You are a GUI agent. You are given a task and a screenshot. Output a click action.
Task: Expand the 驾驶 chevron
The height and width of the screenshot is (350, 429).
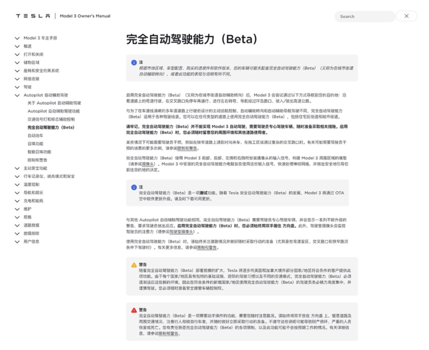point(17,87)
